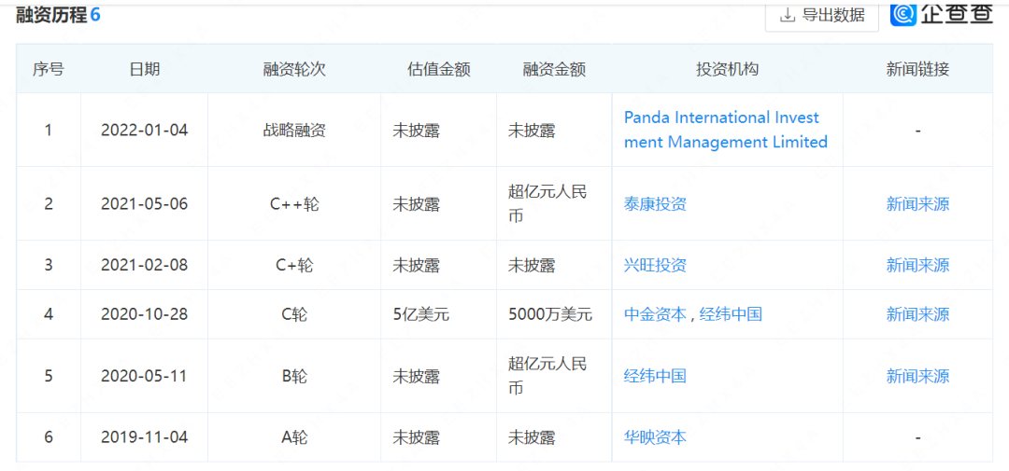The image size is (1009, 471).
Task: Select the date 2021-02-08 cell
Action: pos(144,266)
